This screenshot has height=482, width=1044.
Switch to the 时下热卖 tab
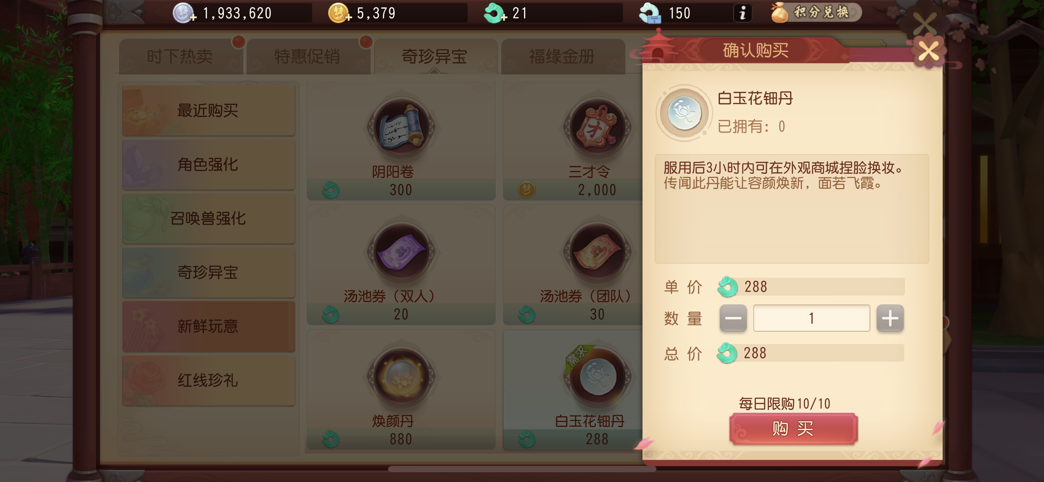pyautogui.click(x=180, y=56)
